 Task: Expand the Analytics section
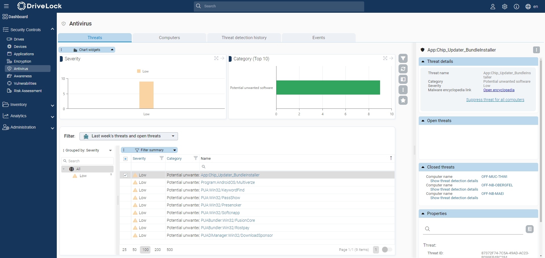coord(52,116)
